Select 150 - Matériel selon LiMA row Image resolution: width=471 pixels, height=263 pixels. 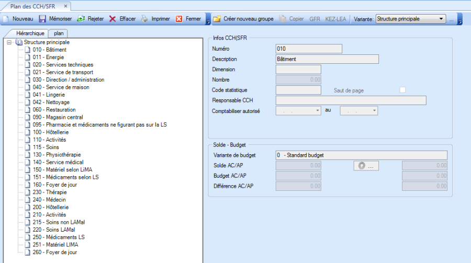click(x=62, y=170)
